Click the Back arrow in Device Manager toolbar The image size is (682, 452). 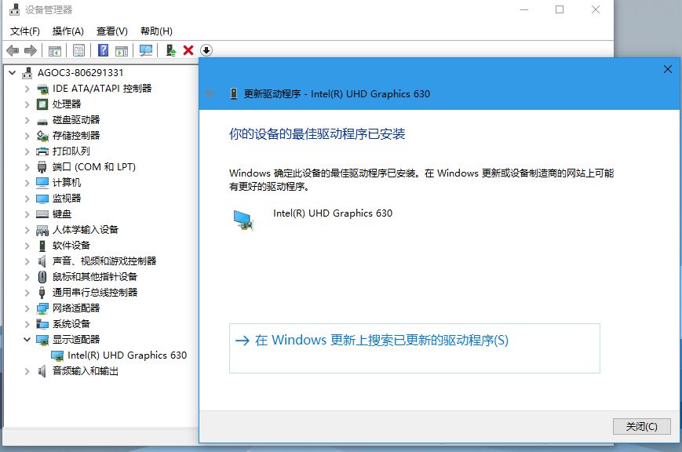(x=13, y=50)
